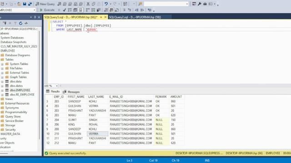Select the dbo.RE_EMPLOYEE table
The height and width of the screenshot is (163, 291).
22,95
